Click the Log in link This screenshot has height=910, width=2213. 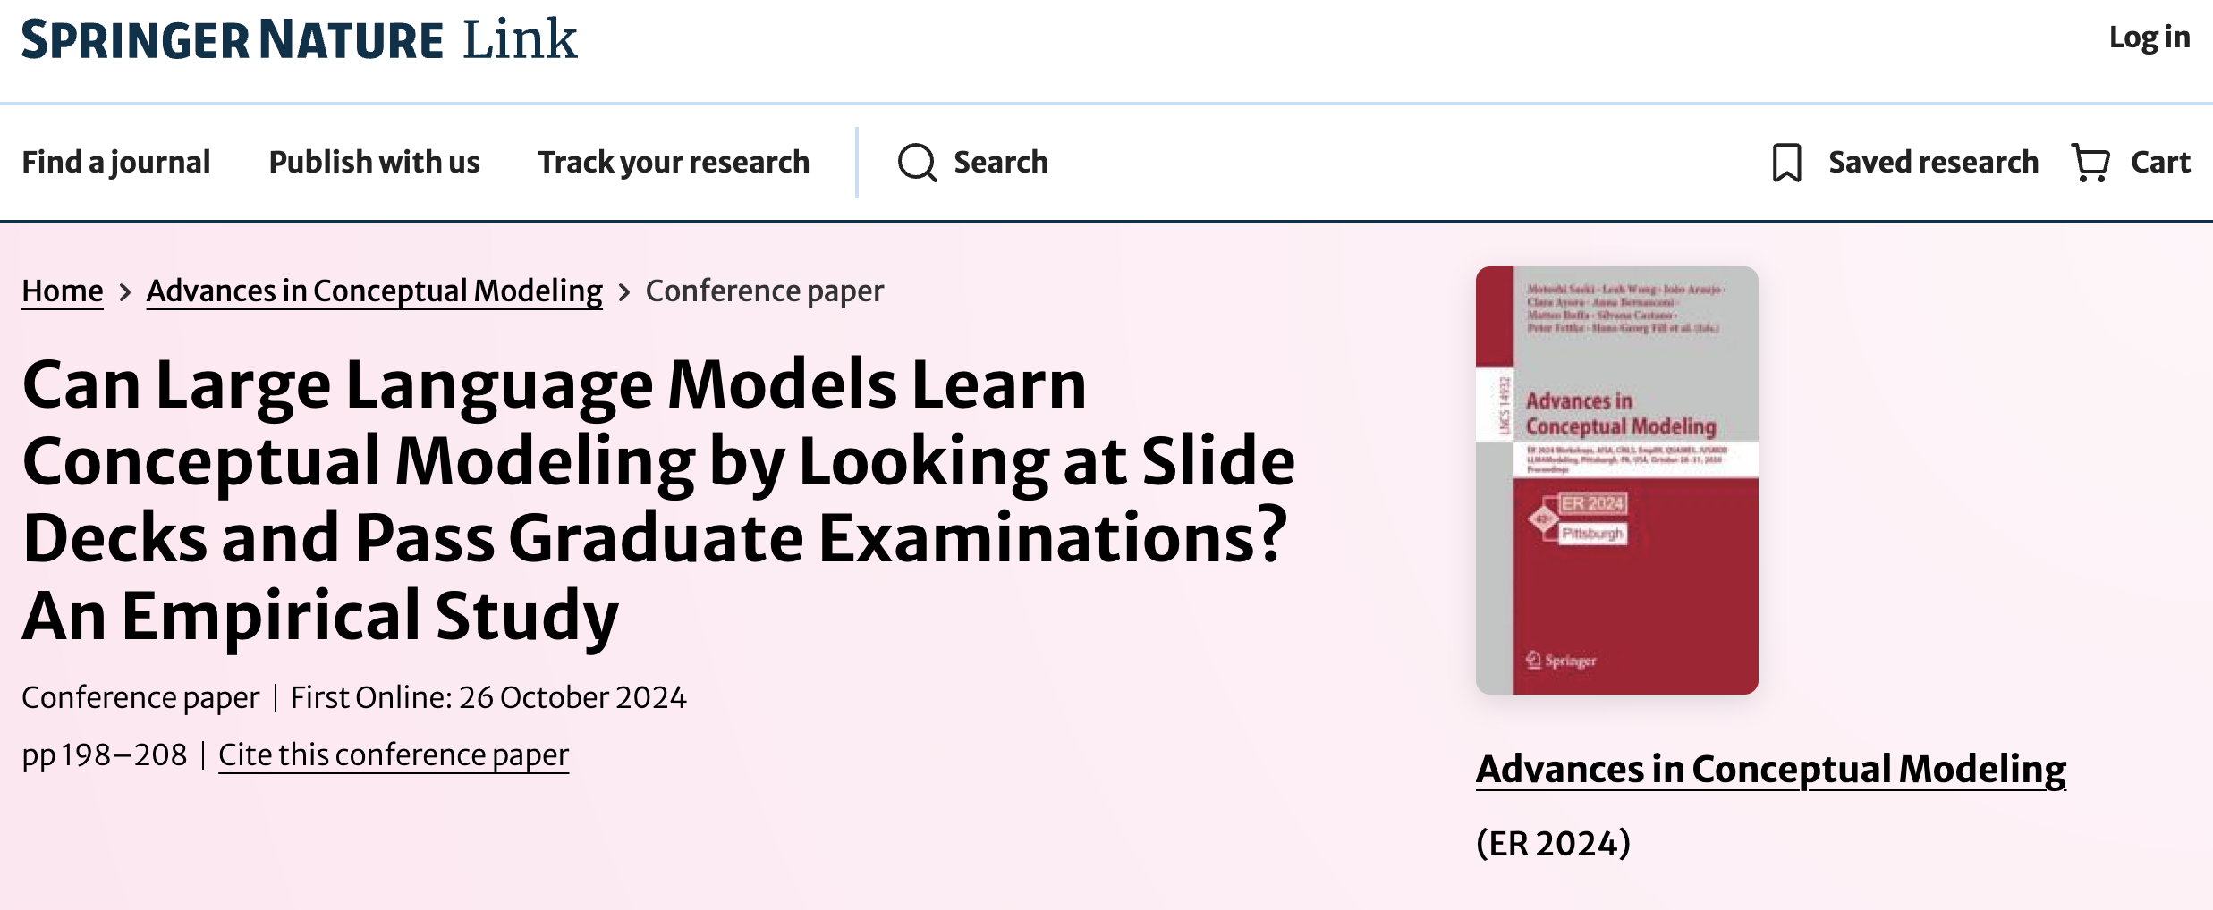[2150, 38]
